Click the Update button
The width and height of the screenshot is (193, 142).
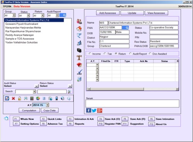coord(132,13)
